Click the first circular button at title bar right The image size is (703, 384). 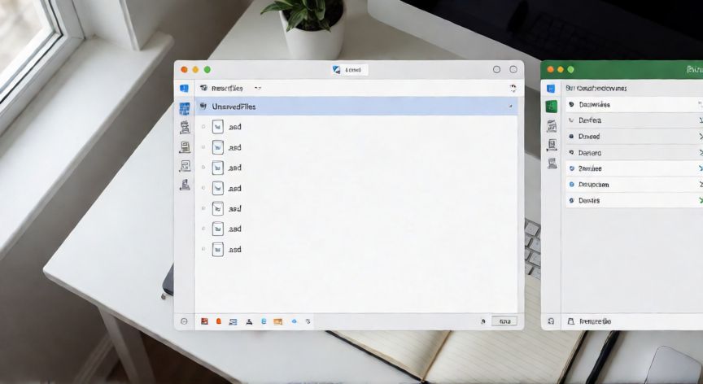click(x=497, y=69)
